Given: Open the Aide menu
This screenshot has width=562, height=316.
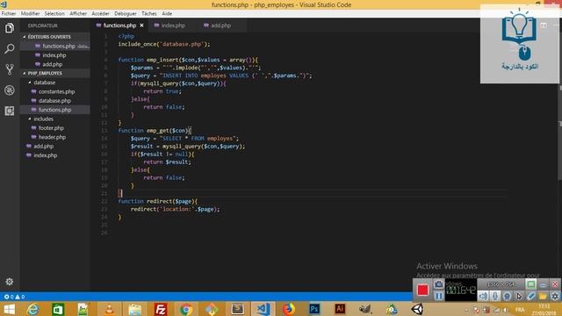Looking at the screenshot, I should [167, 14].
